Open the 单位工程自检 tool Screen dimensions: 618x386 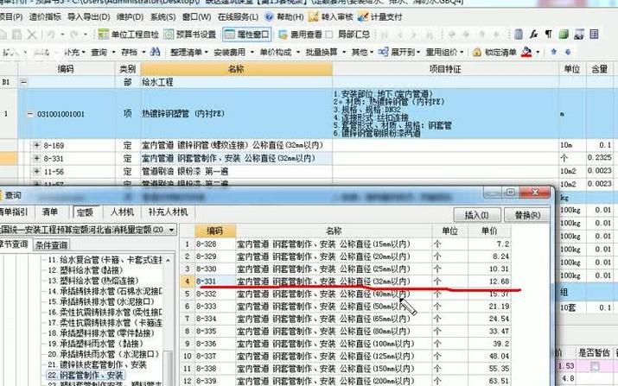128,35
